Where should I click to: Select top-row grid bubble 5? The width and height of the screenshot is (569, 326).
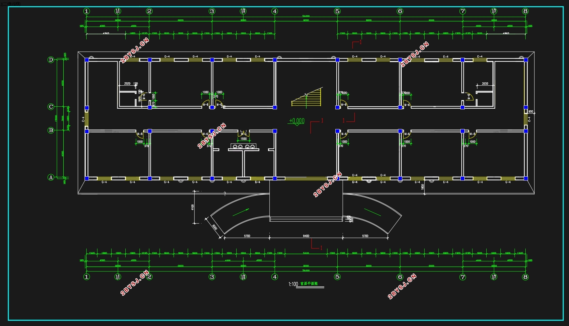tap(337, 11)
